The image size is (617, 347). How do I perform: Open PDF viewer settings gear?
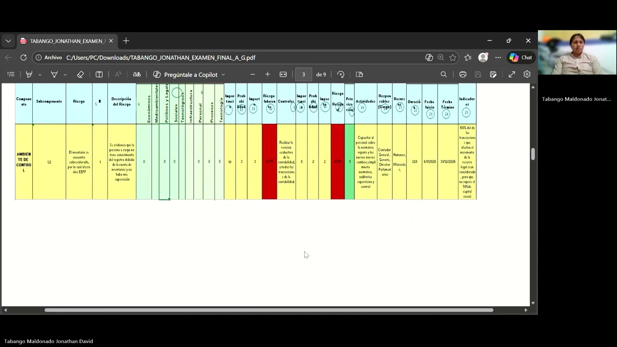(x=527, y=74)
